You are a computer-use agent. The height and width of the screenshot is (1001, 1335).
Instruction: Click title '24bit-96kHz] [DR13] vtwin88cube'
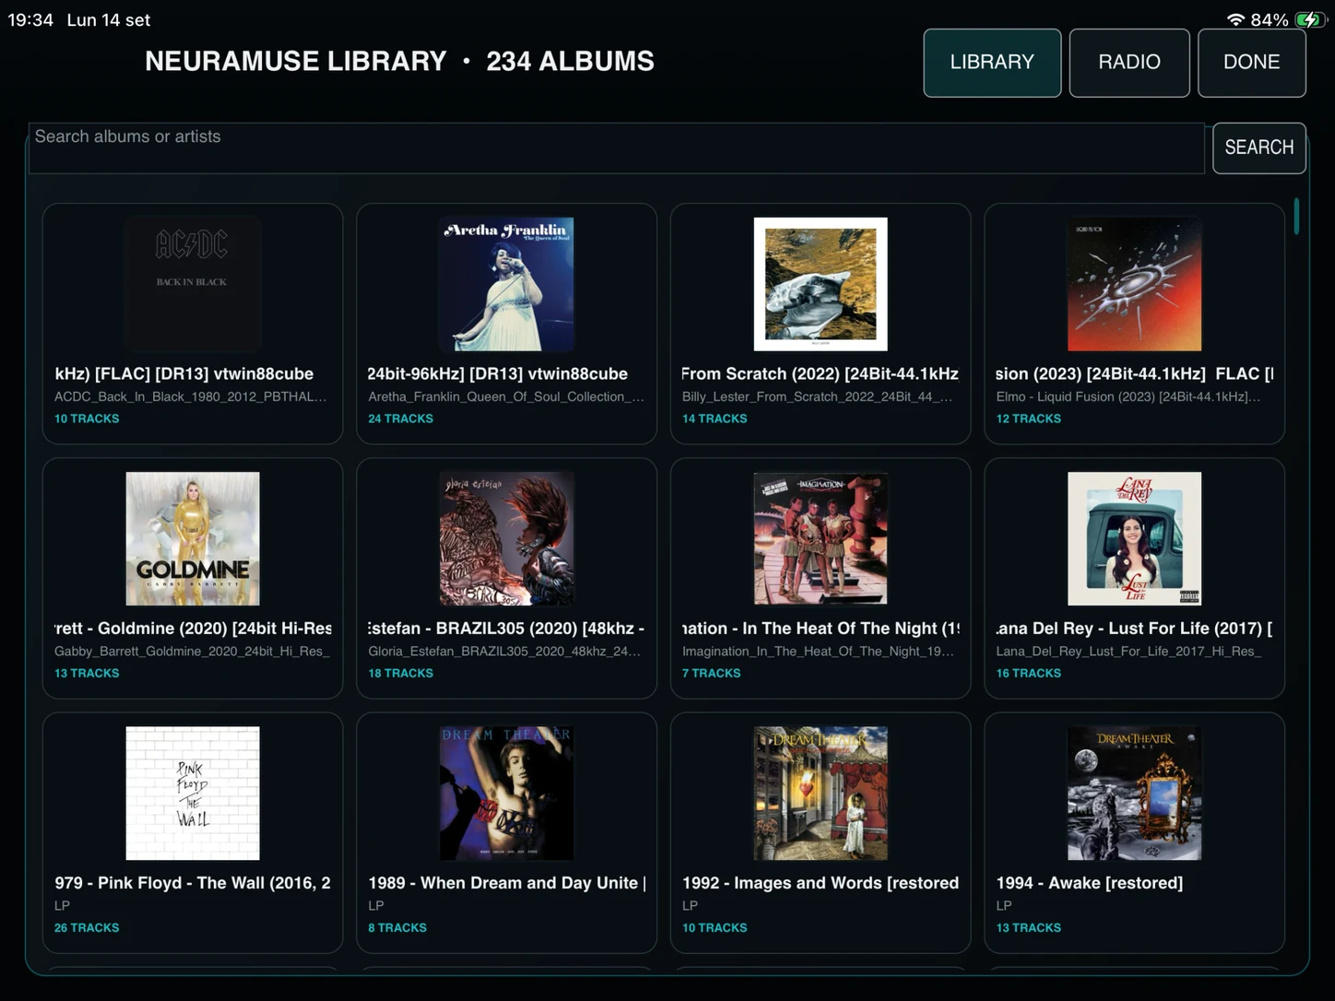click(498, 373)
